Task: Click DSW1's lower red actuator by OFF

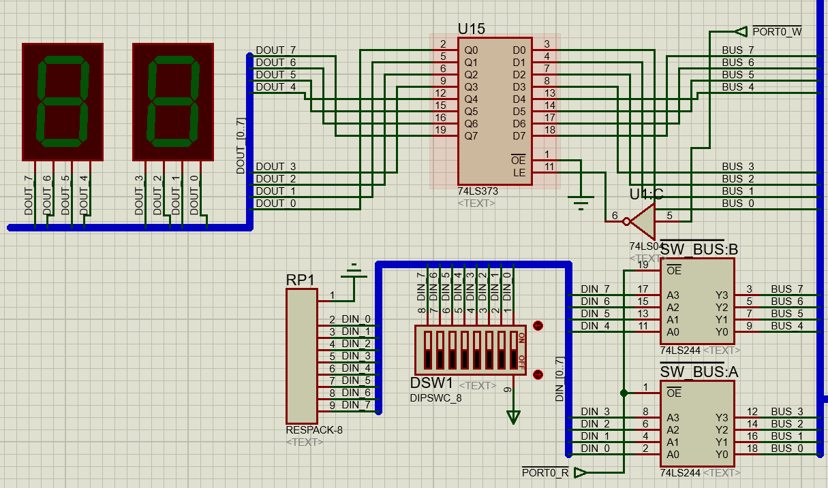Action: coord(538,374)
